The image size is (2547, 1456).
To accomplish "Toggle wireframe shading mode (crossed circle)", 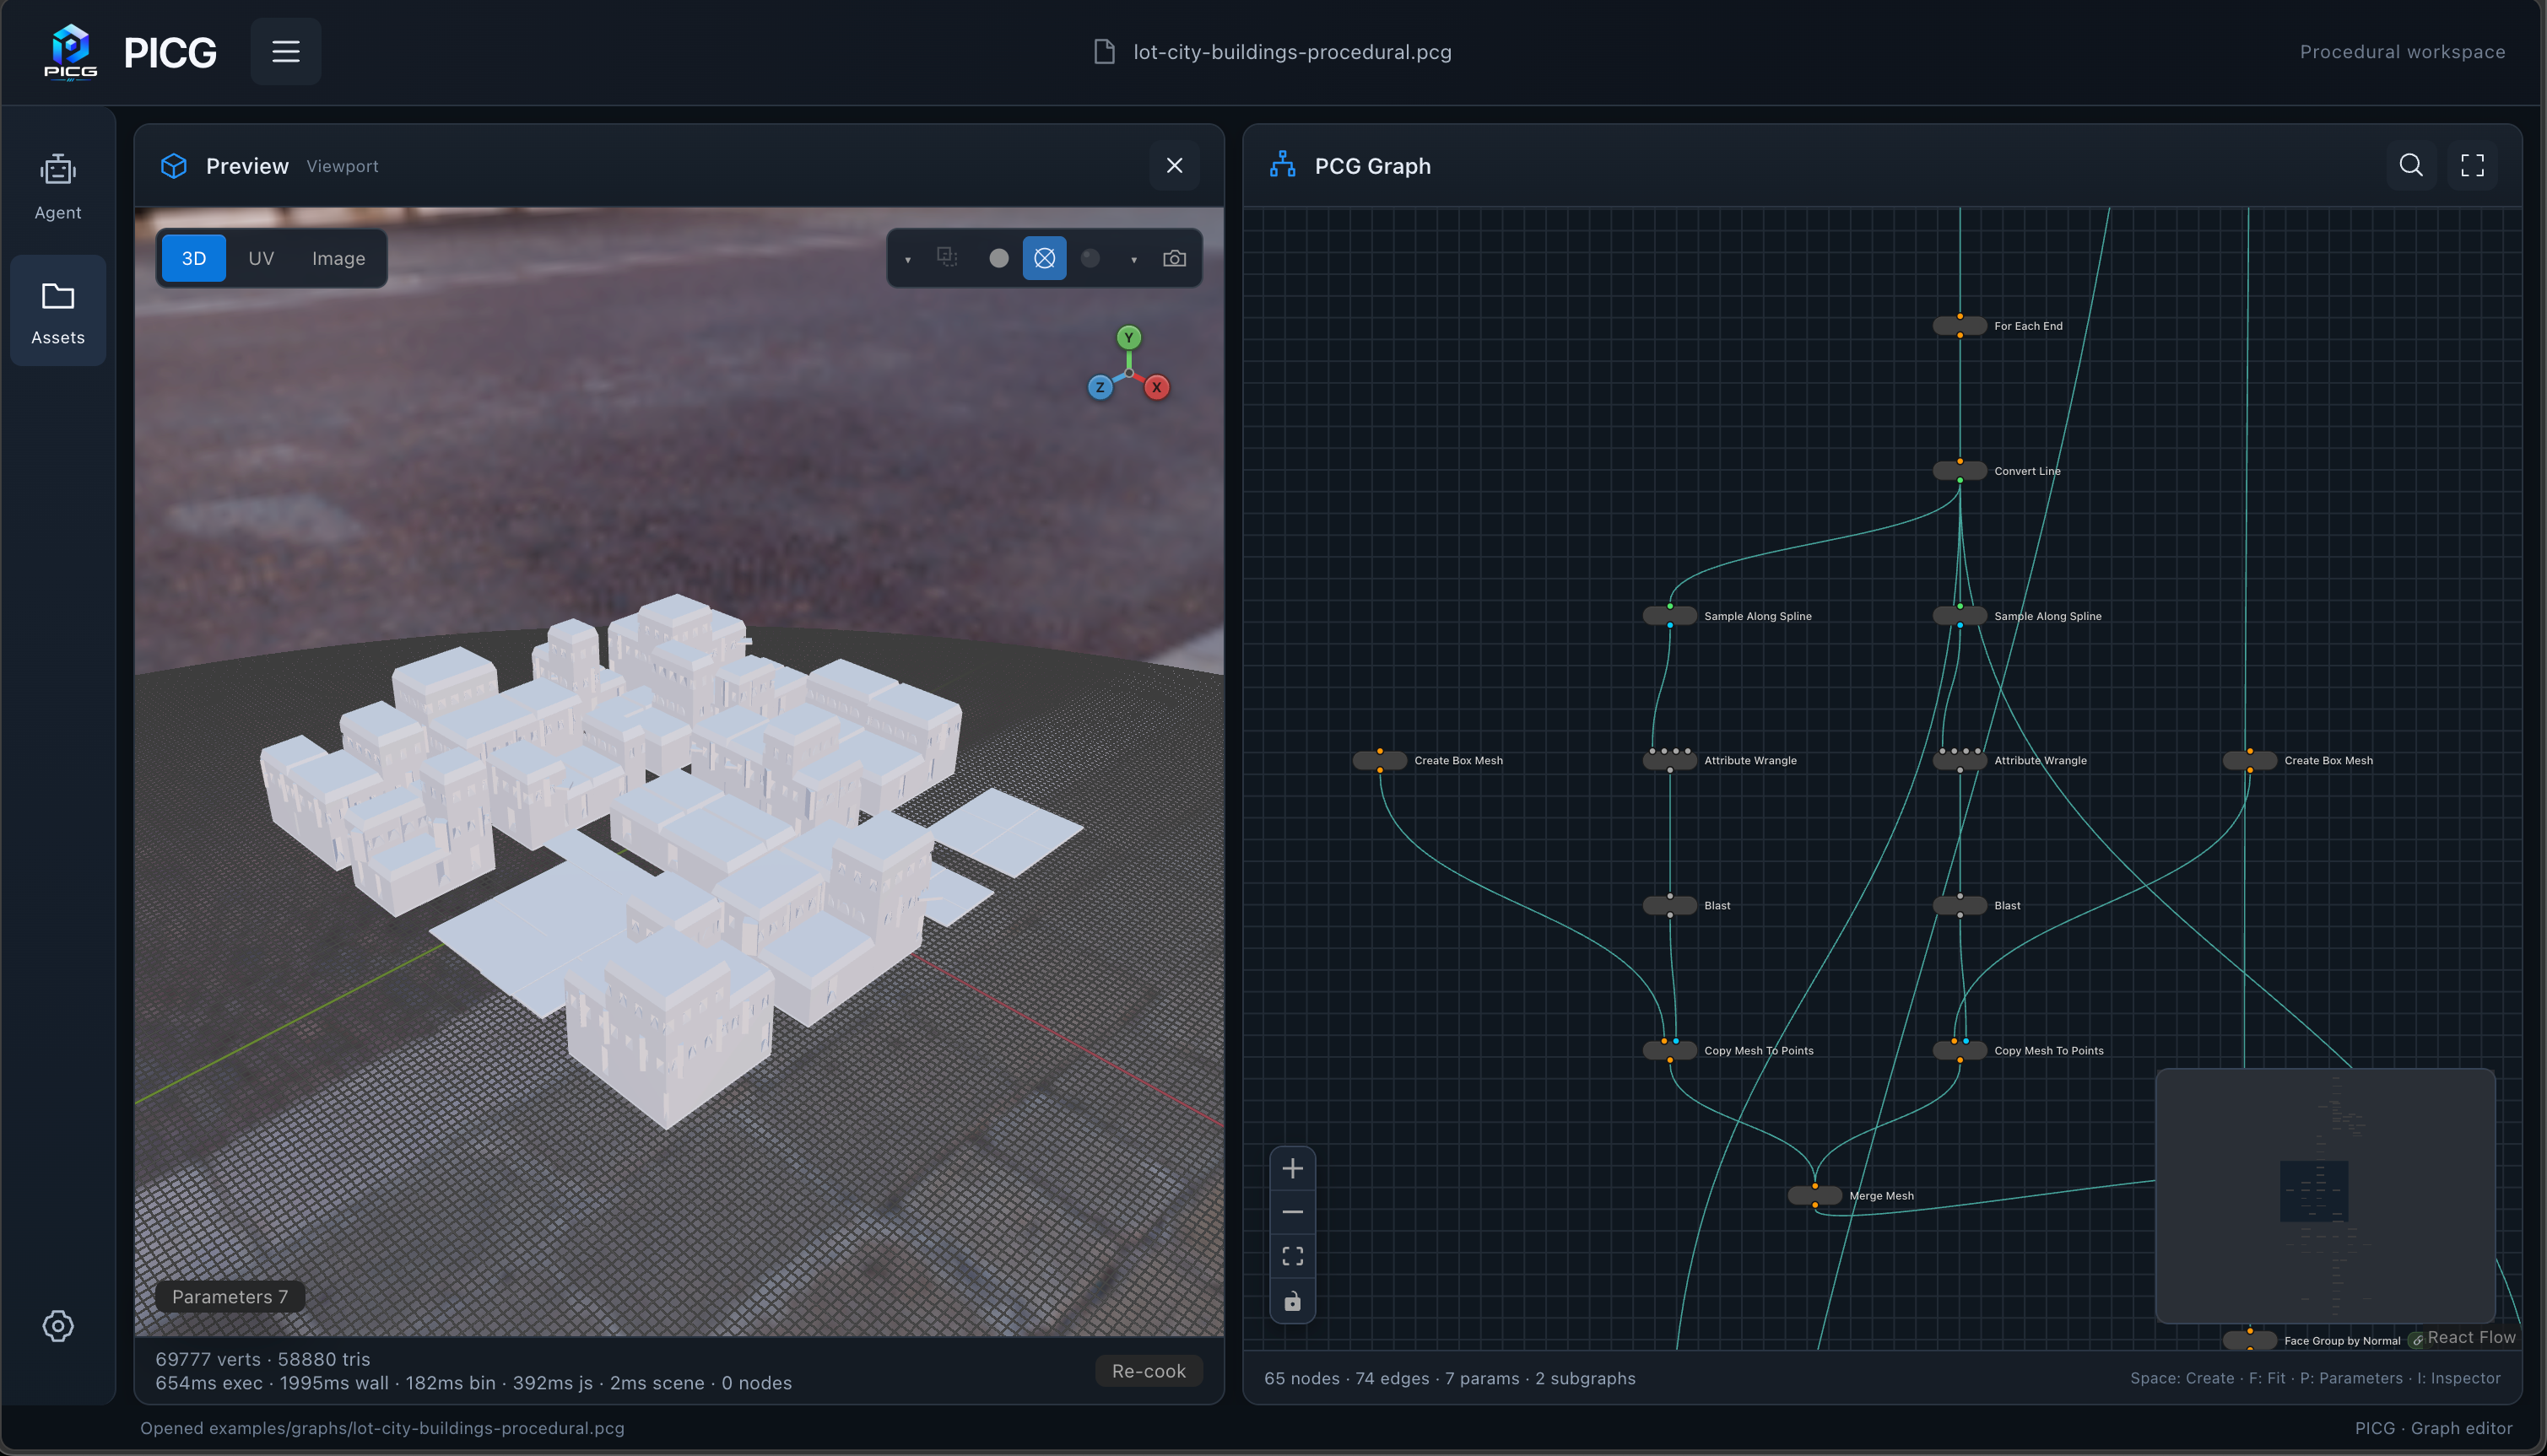I will [x=1045, y=258].
